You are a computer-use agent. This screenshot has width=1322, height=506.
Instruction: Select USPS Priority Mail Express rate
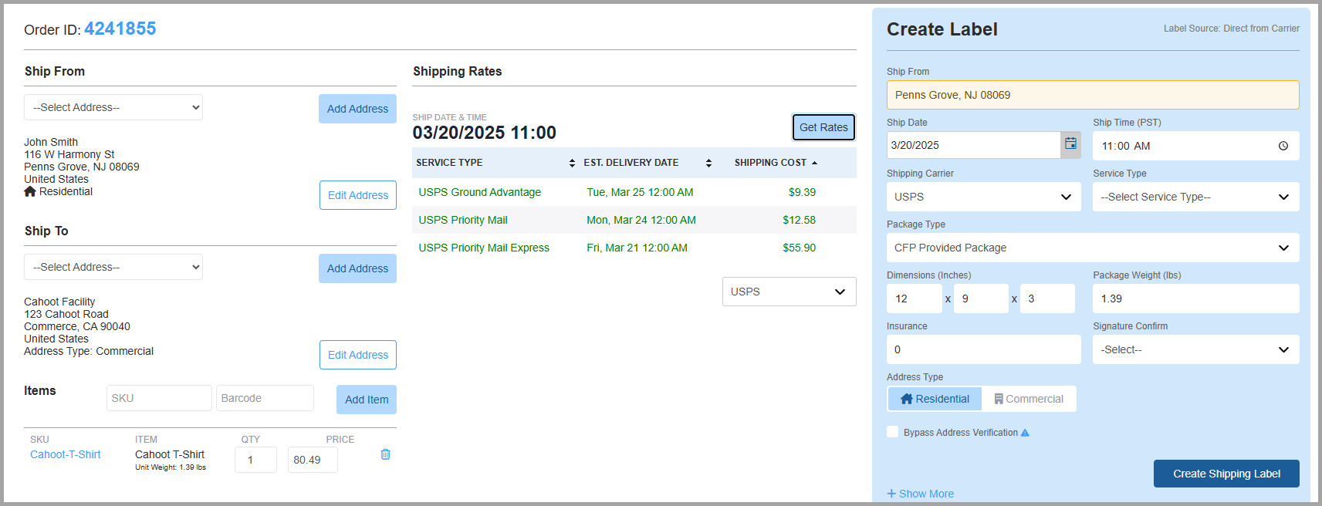coord(484,248)
